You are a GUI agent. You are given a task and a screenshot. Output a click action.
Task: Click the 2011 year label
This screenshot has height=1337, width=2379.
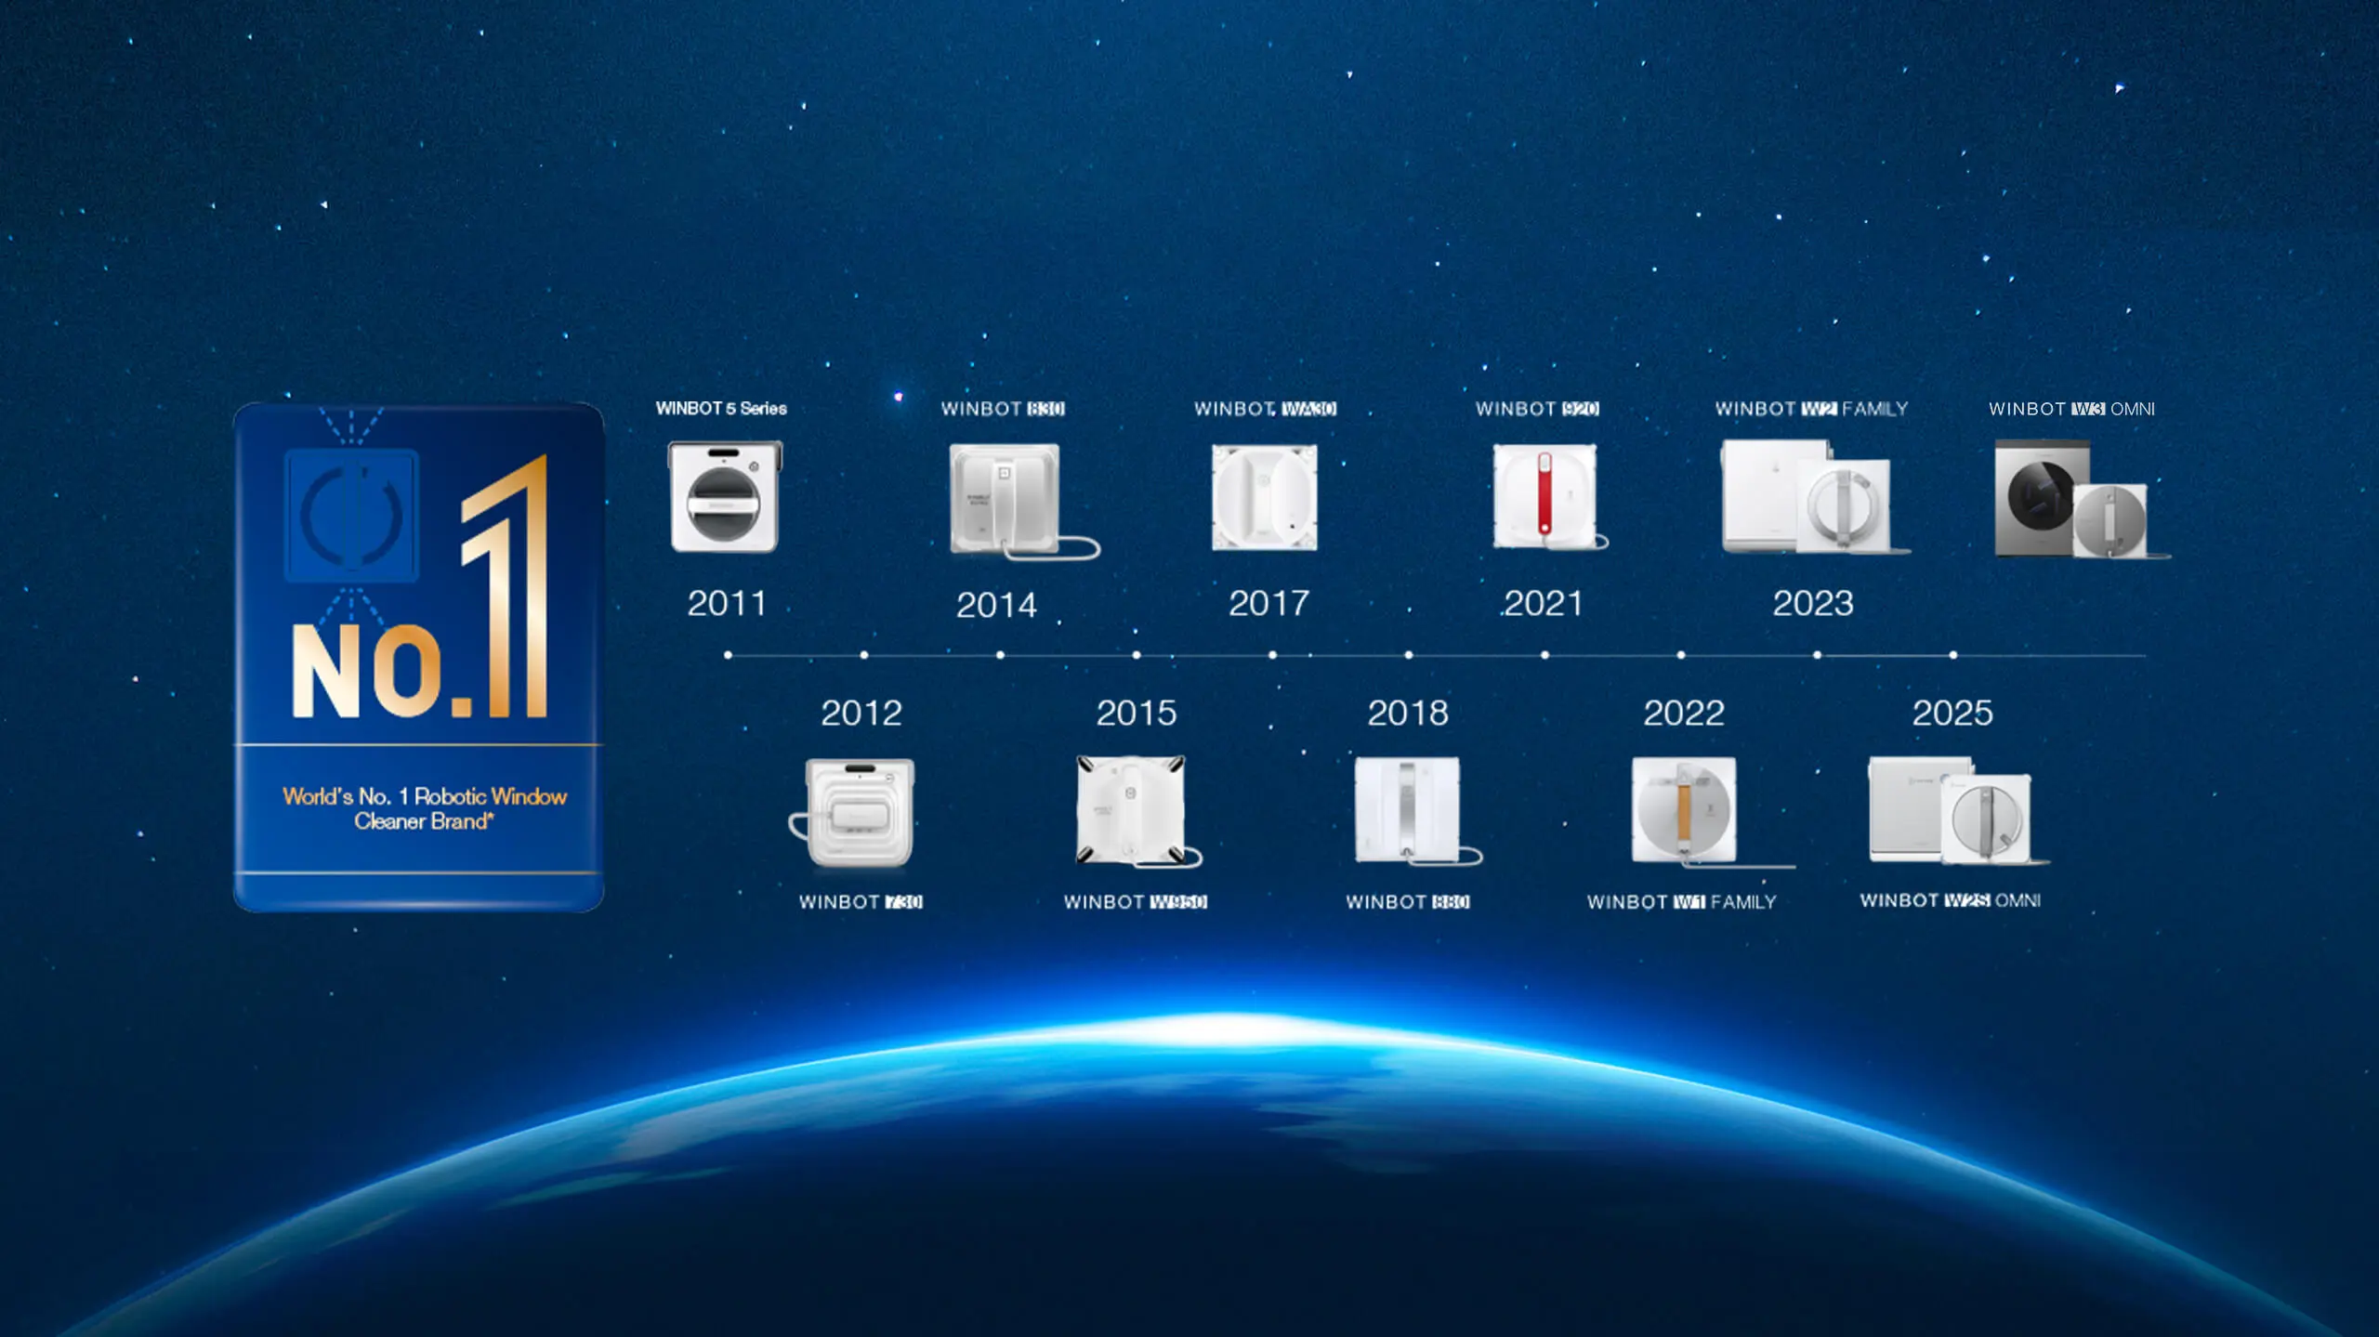(x=727, y=604)
